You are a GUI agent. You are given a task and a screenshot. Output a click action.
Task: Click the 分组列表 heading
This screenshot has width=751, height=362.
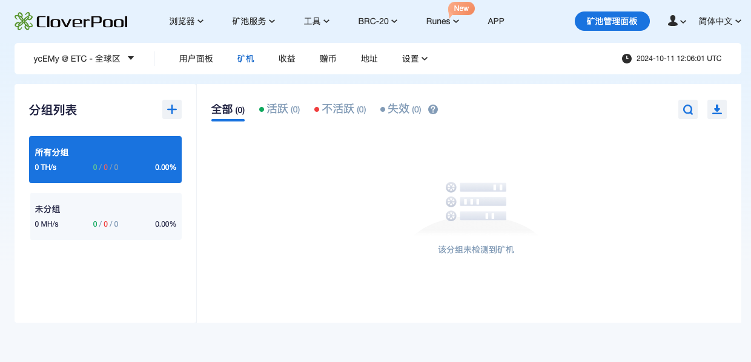53,110
